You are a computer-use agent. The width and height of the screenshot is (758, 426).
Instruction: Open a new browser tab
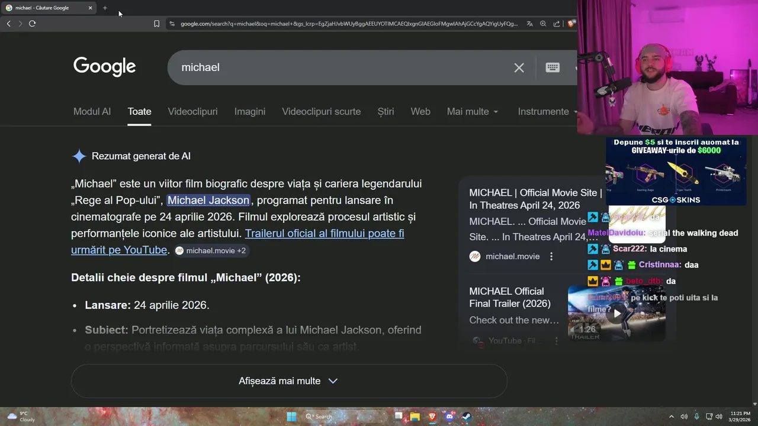[105, 8]
